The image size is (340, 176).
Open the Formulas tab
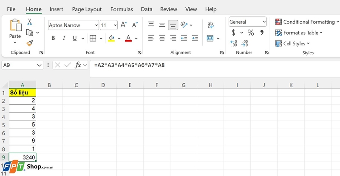click(122, 9)
